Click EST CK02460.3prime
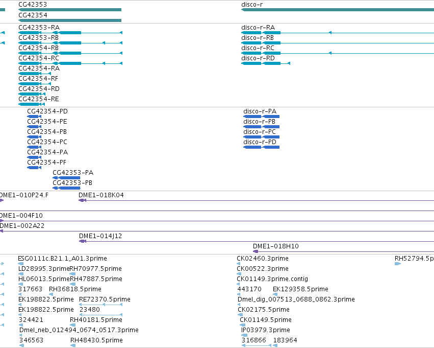Screen dimensions: 434x348 coord(263,259)
